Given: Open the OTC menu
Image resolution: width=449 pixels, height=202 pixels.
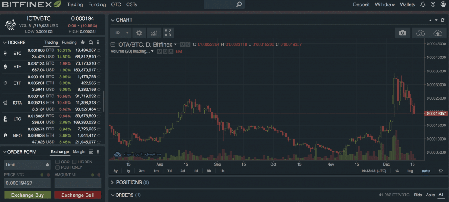Looking at the screenshot, I should click(x=116, y=4).
